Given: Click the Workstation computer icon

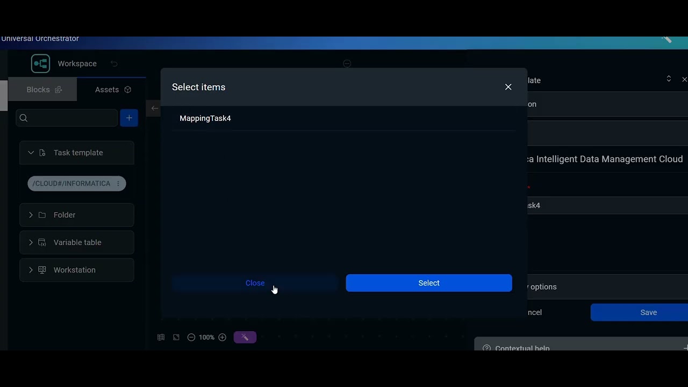Looking at the screenshot, I should (42, 270).
